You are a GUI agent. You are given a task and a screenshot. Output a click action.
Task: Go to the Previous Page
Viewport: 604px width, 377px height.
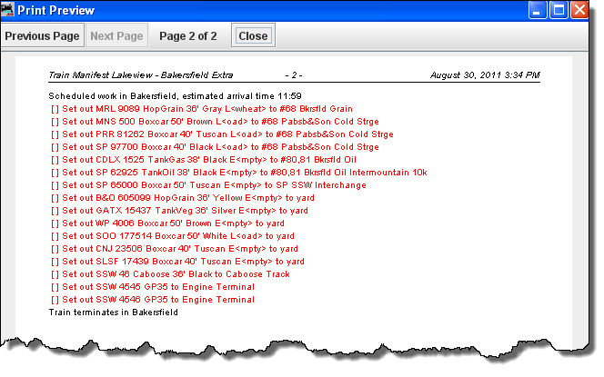42,36
